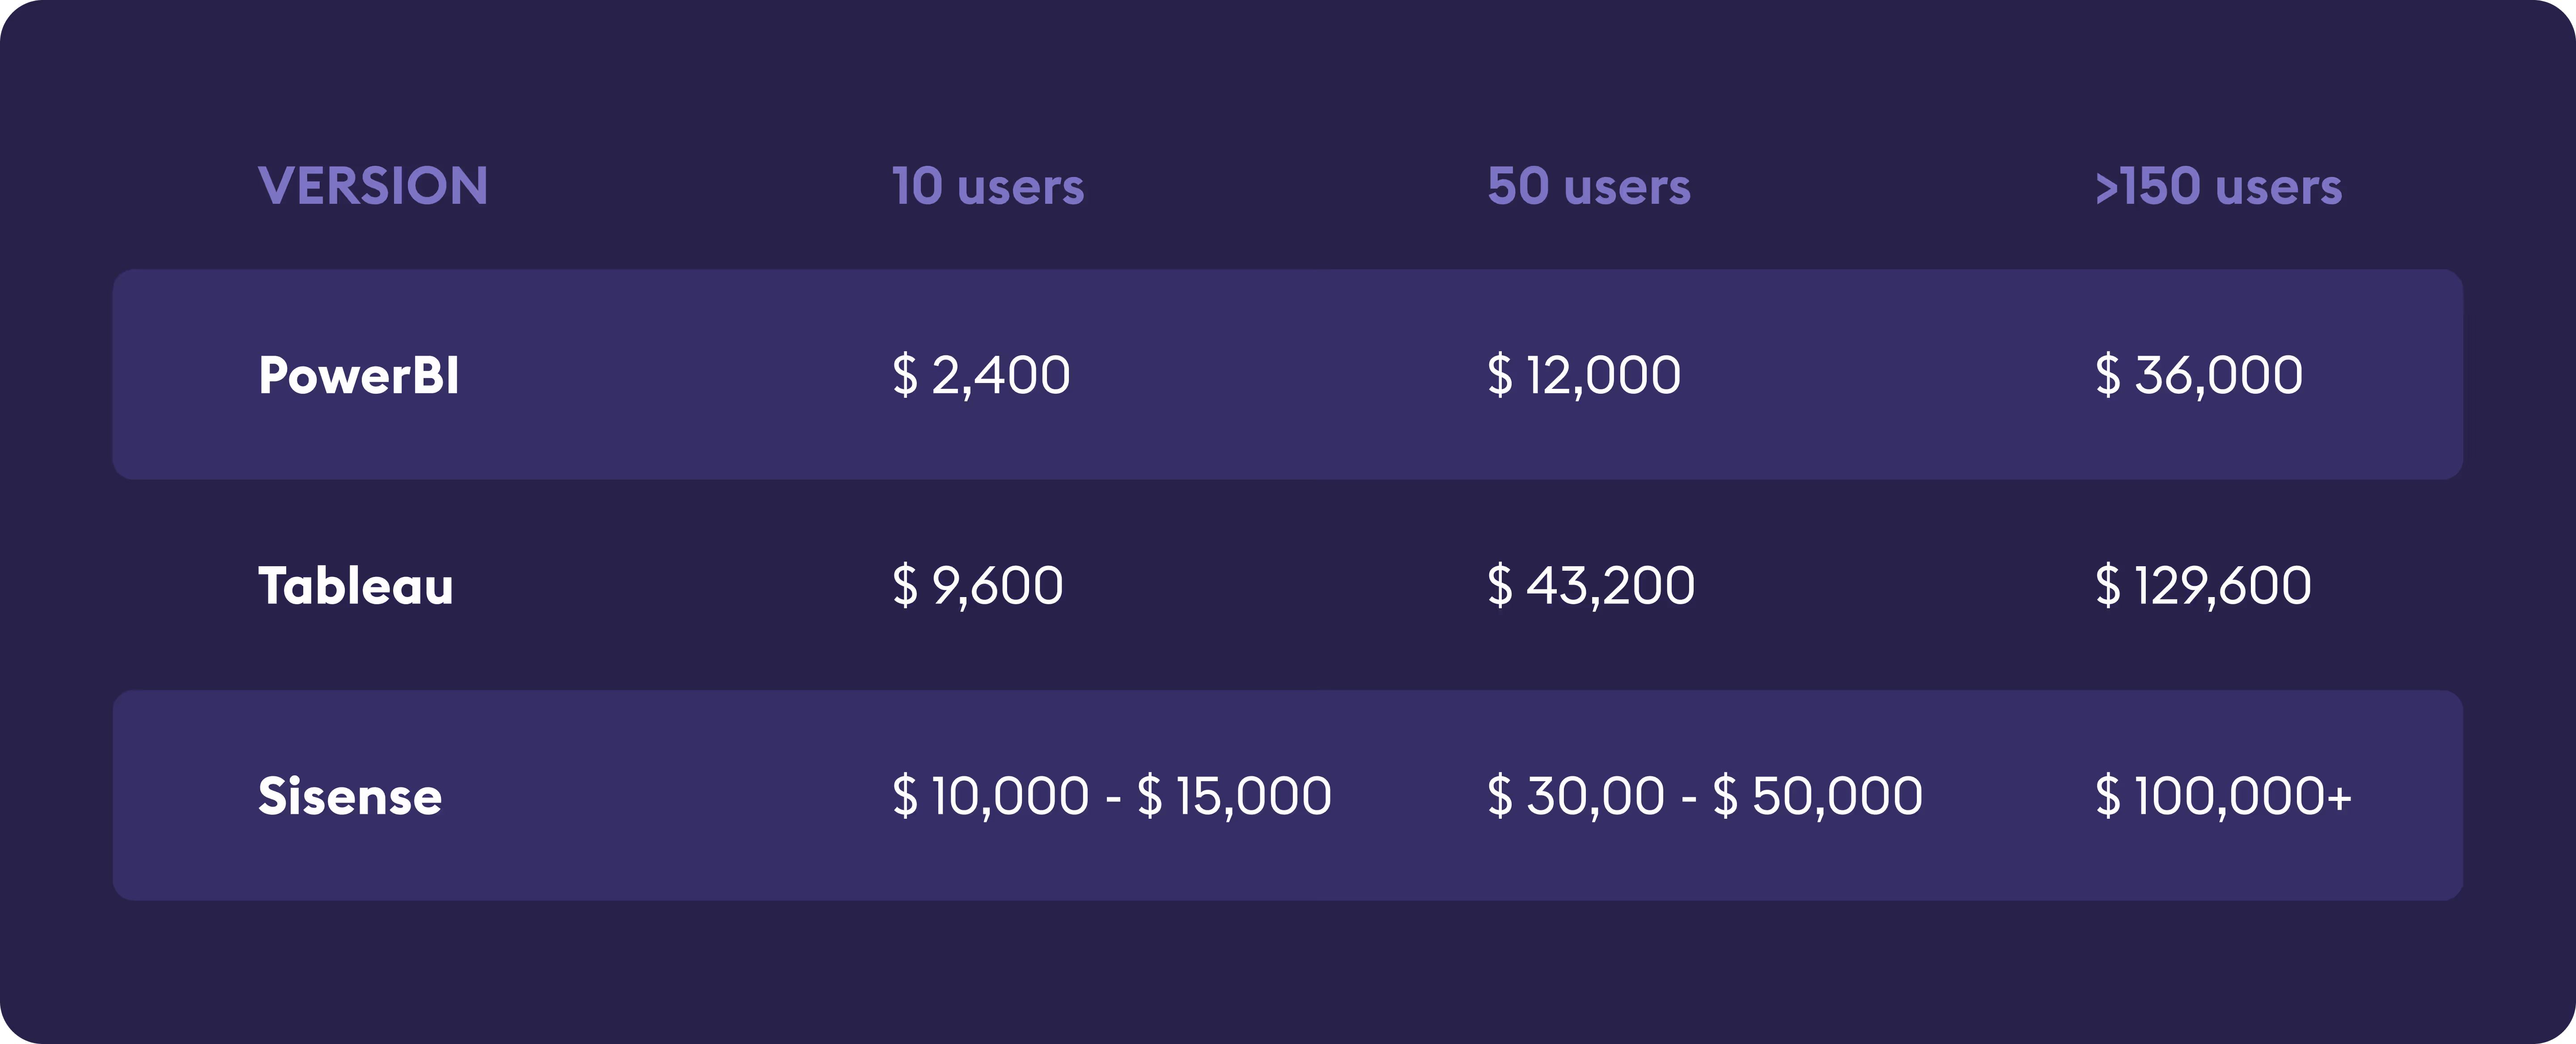
Task: Select the Sisense row label
Action: tap(350, 796)
